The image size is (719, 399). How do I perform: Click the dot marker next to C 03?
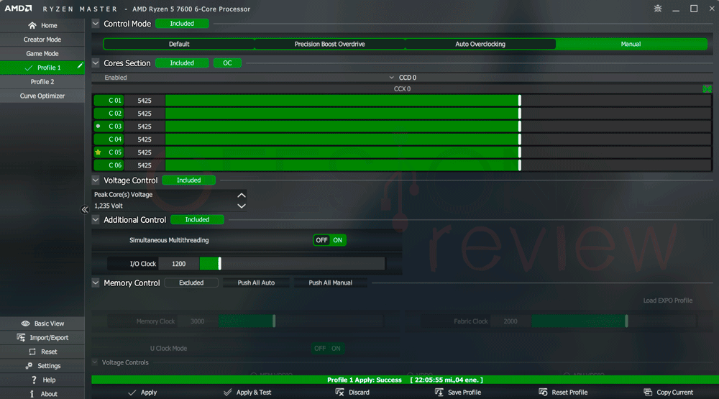pos(98,126)
